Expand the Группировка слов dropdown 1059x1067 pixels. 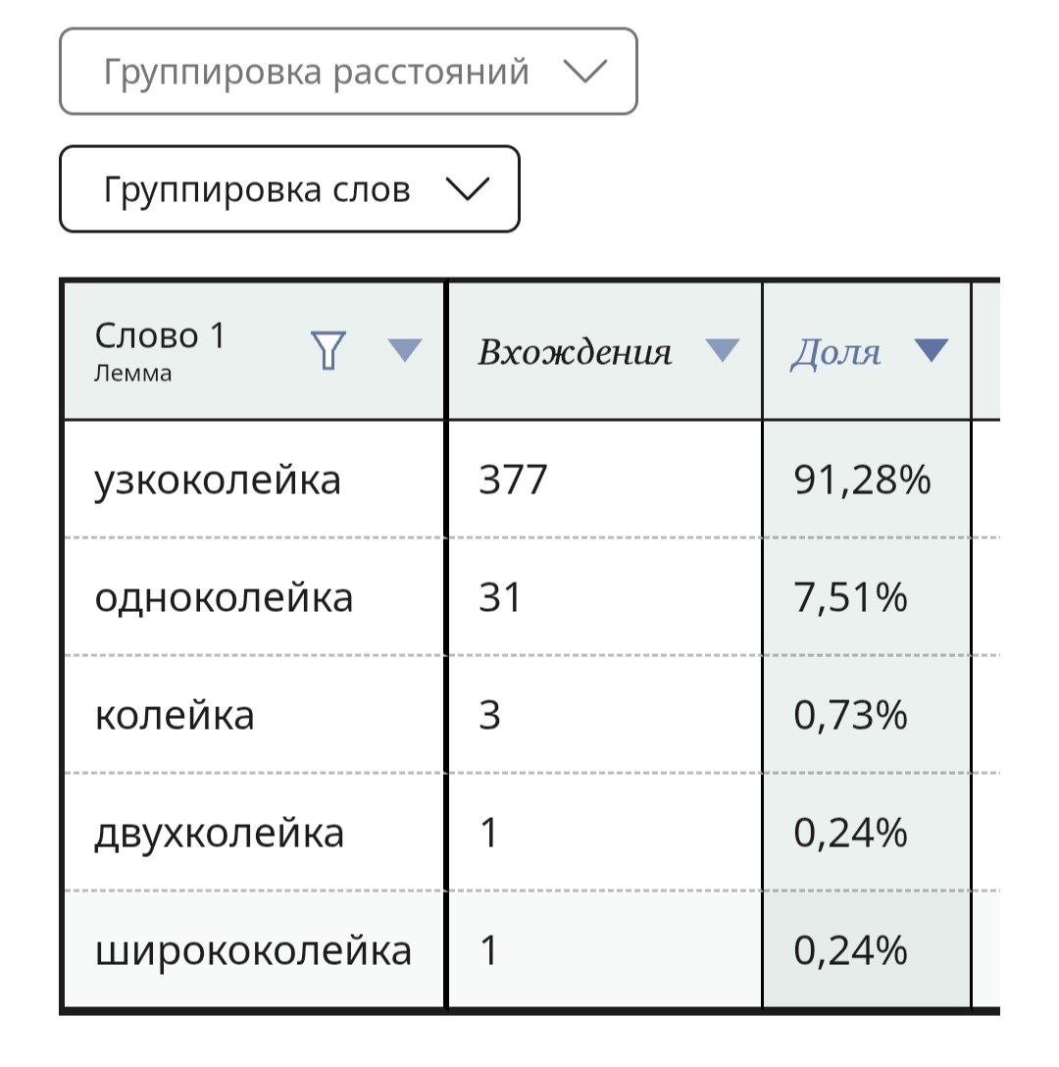[x=290, y=189]
